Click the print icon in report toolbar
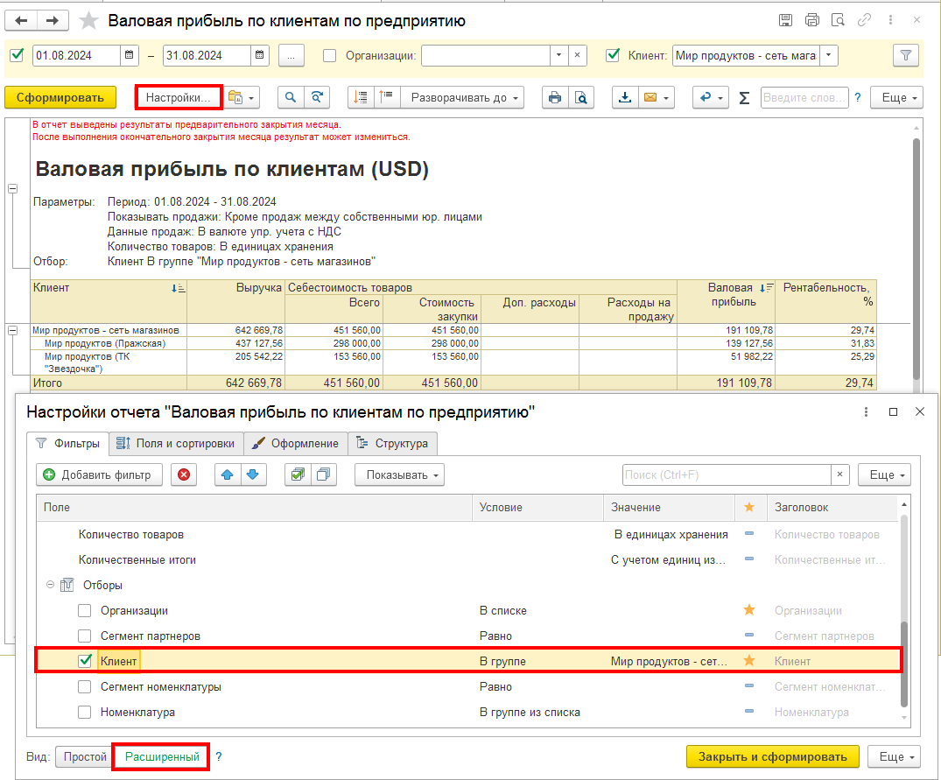Viewport: 941px width, 780px height. (x=554, y=97)
